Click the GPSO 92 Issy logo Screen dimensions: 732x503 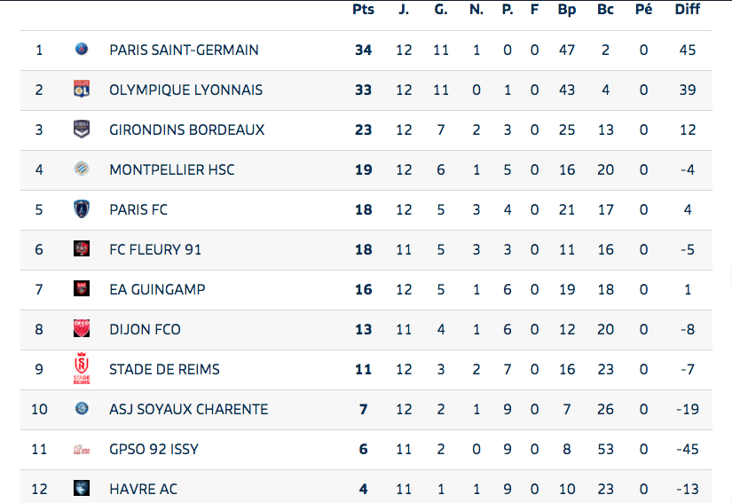[82, 450]
